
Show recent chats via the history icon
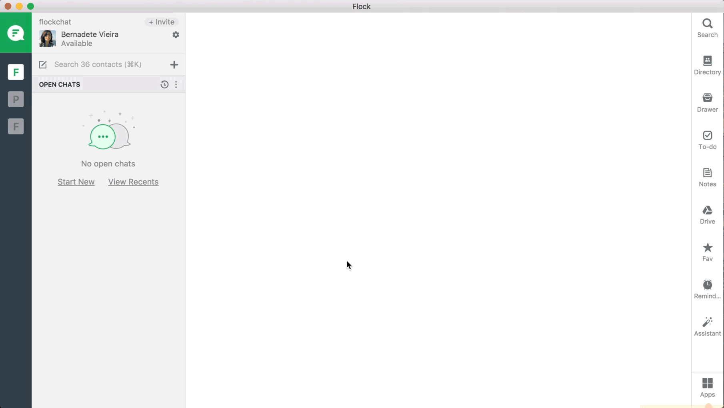click(x=164, y=84)
